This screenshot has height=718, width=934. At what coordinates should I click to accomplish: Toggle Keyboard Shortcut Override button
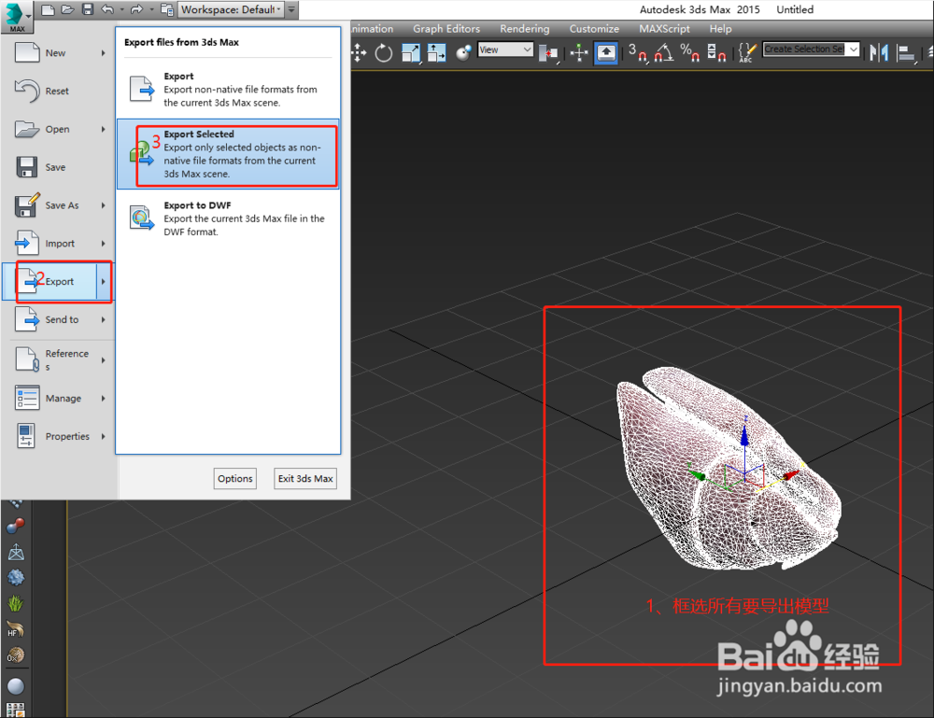[606, 52]
